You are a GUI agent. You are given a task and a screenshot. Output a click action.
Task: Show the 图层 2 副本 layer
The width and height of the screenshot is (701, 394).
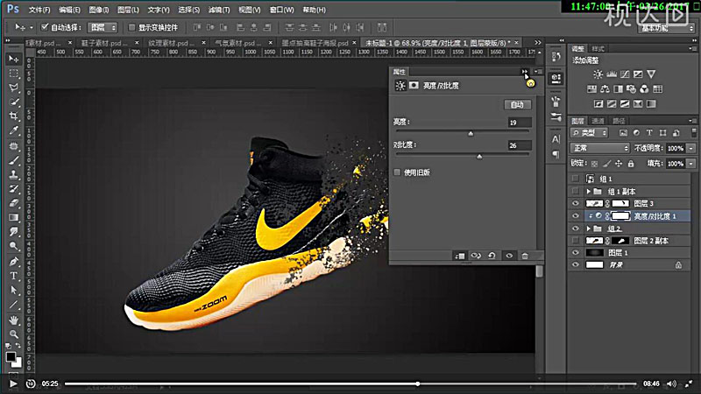click(x=576, y=241)
